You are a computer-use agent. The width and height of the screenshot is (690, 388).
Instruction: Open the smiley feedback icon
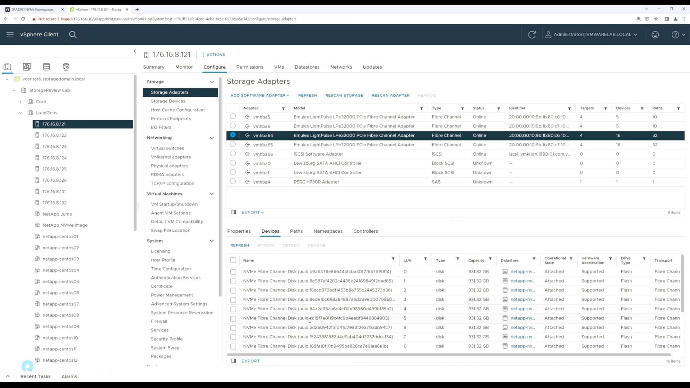tap(655, 34)
